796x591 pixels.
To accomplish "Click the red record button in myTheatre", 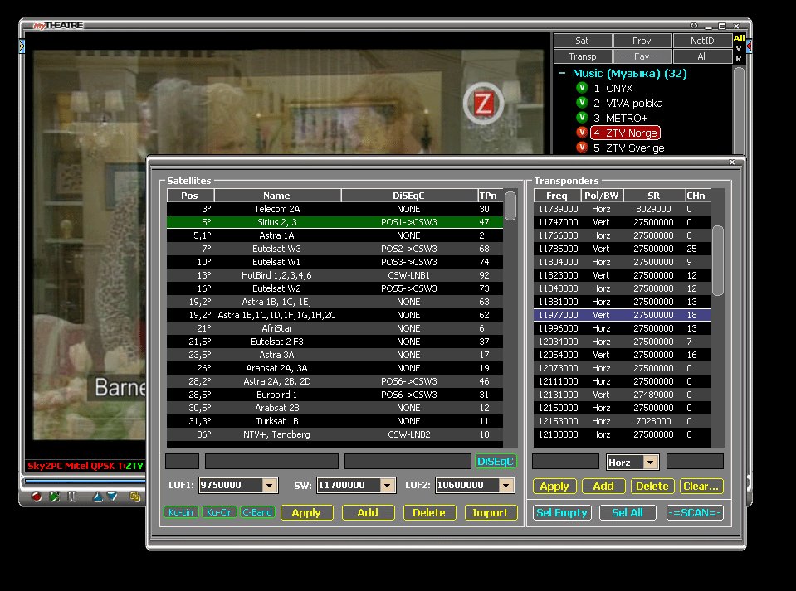I will 37,497.
